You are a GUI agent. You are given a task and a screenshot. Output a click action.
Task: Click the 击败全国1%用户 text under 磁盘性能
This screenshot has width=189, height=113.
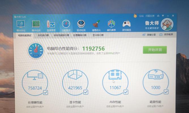155,106
